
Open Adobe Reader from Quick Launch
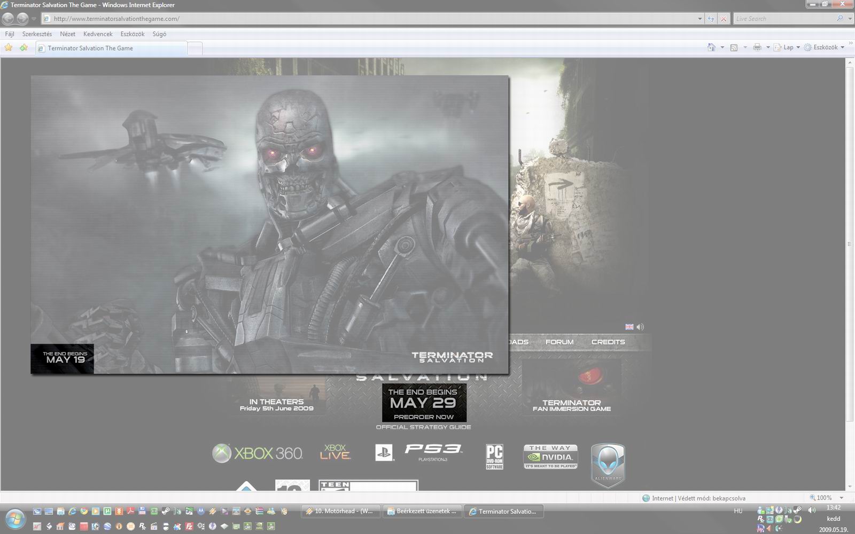[130, 511]
